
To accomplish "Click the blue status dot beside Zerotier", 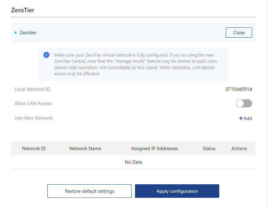I will click(x=16, y=33).
